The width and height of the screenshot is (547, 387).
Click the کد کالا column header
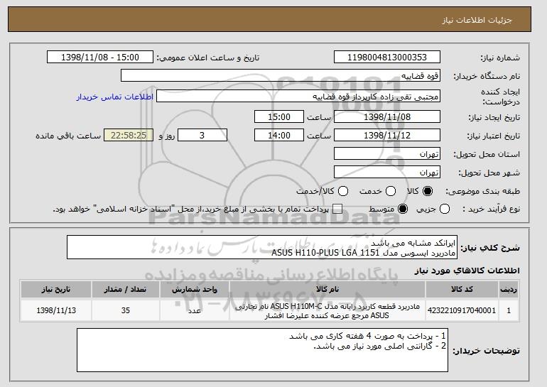point(462,290)
